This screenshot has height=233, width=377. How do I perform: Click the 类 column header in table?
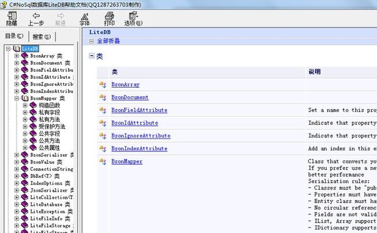point(114,72)
